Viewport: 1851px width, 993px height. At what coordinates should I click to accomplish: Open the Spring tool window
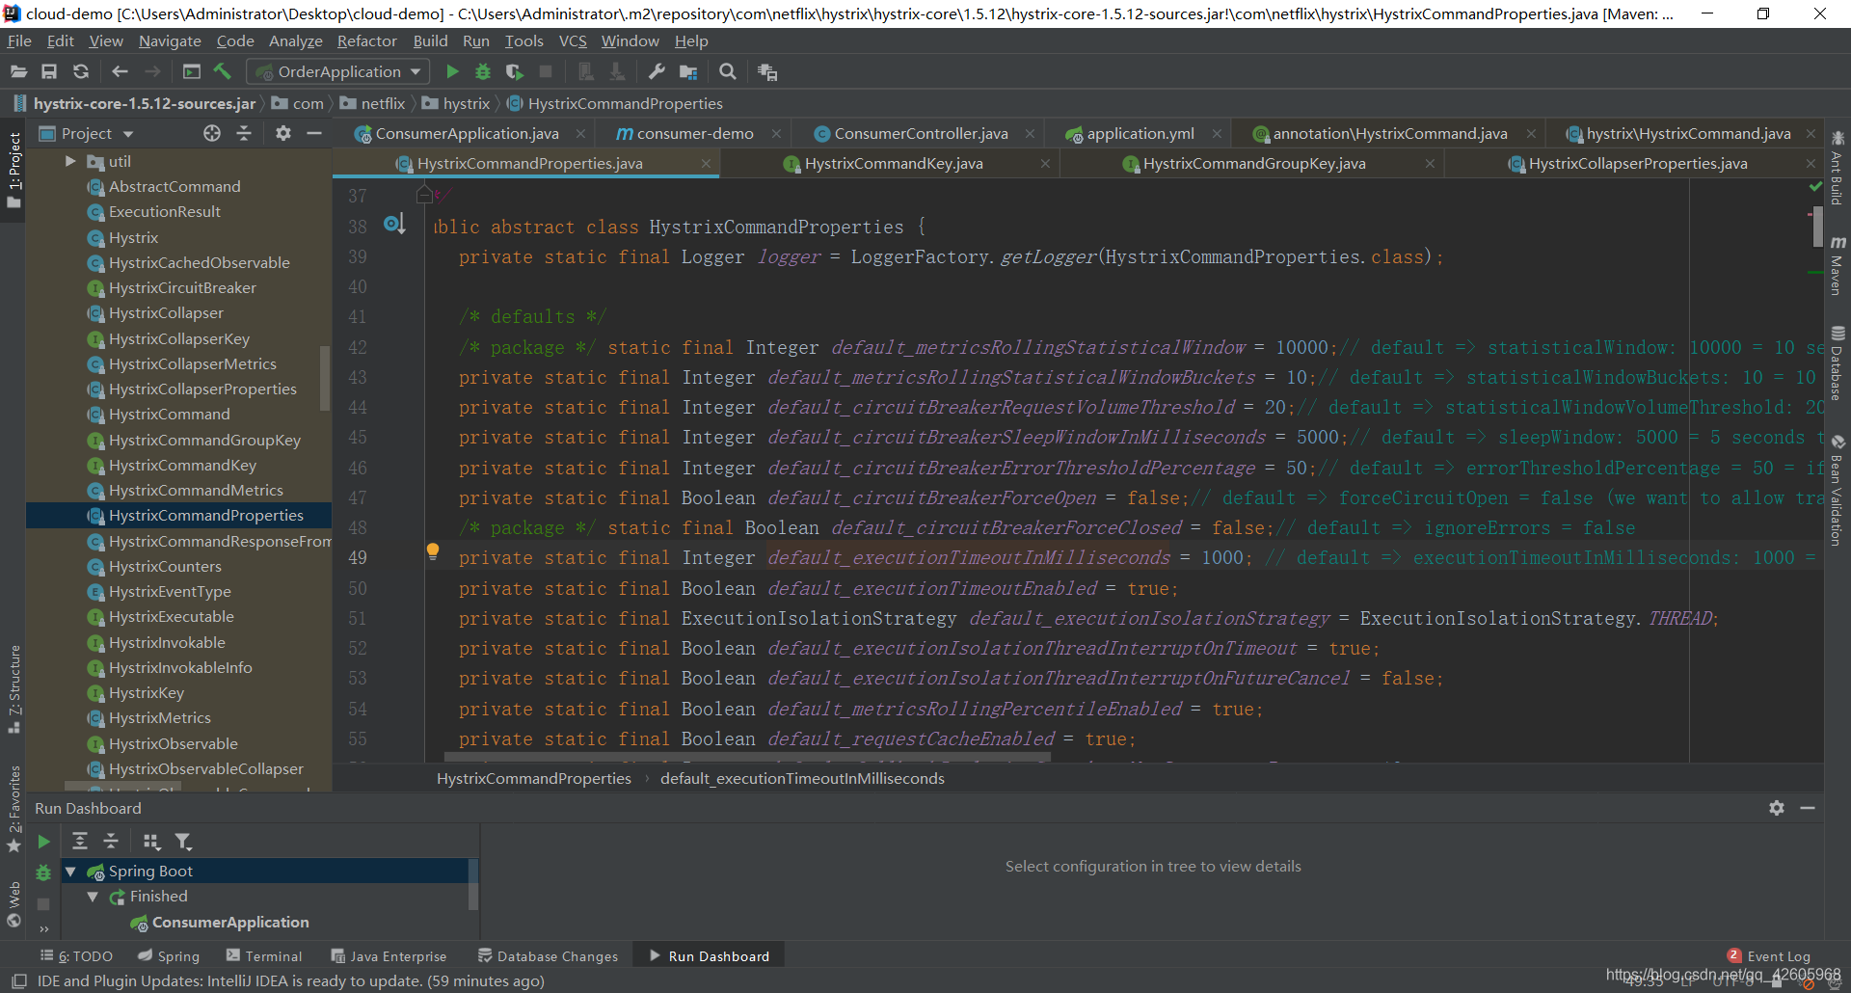(x=169, y=956)
